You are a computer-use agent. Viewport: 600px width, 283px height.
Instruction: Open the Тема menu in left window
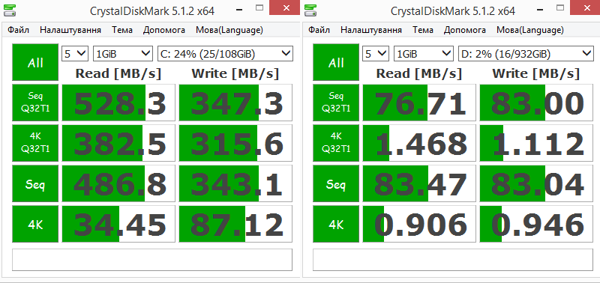coord(122,30)
